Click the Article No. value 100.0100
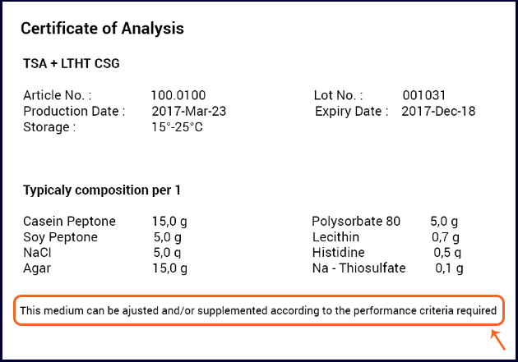Viewport: 518px width, 362px height. click(x=178, y=95)
